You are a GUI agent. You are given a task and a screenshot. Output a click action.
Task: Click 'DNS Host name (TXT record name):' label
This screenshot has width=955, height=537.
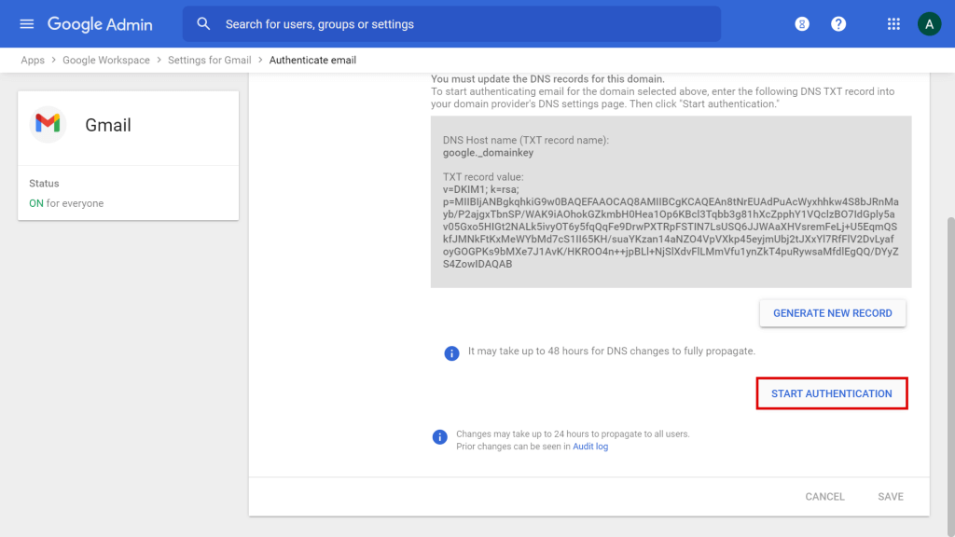[526, 140]
